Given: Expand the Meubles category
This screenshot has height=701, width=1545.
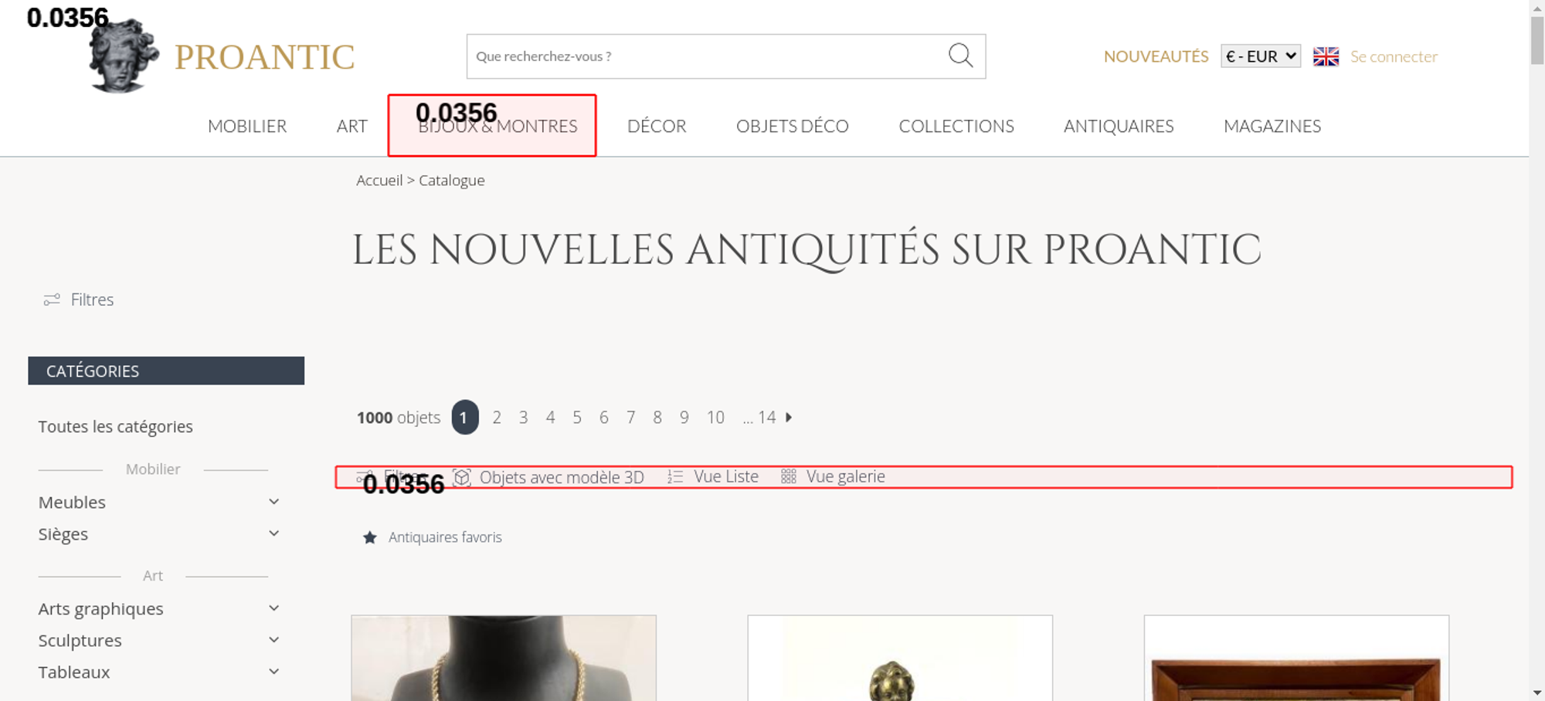Looking at the screenshot, I should coord(273,502).
